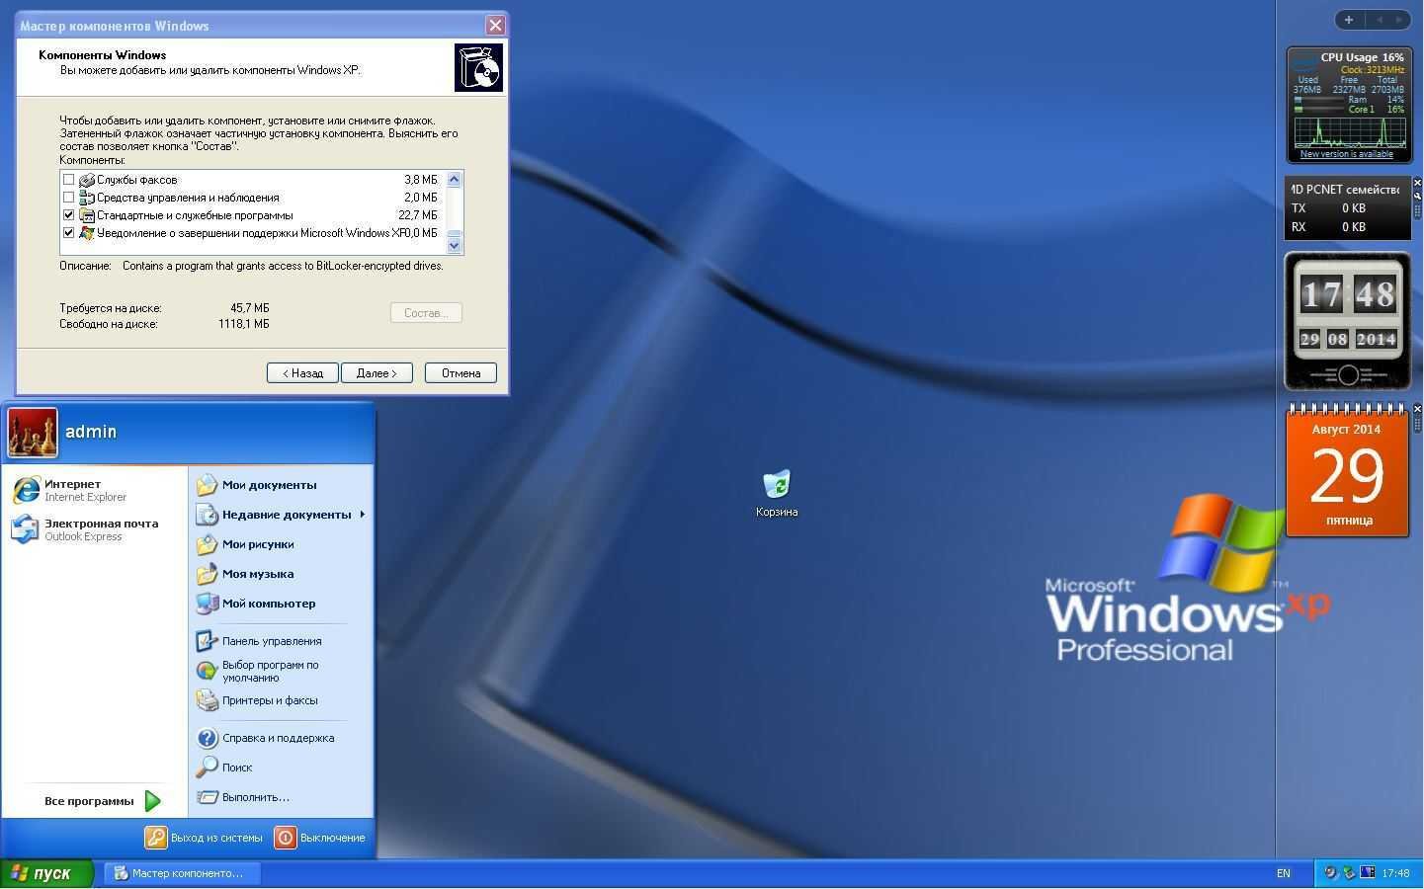The image size is (1424, 889).
Task: Close the Мастер компонентов Windows dialog
Action: click(495, 26)
